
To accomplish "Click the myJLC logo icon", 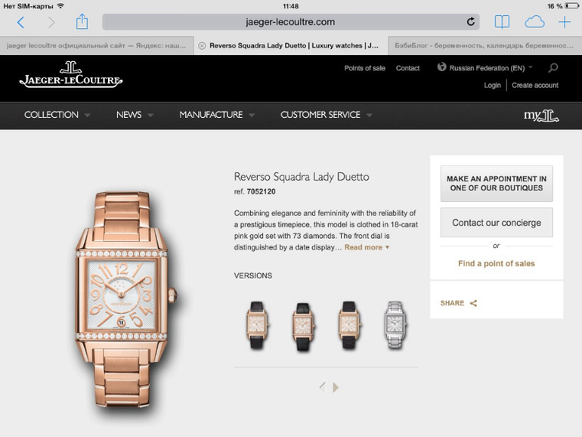I will pos(541,116).
